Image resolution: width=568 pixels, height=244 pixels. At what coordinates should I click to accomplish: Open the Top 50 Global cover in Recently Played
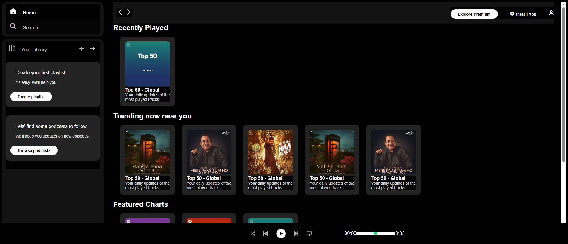pos(148,64)
